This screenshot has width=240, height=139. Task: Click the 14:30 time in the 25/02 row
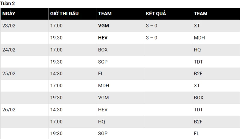(56, 74)
